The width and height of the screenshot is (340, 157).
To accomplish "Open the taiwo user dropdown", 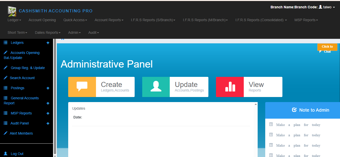I will 327,7.
